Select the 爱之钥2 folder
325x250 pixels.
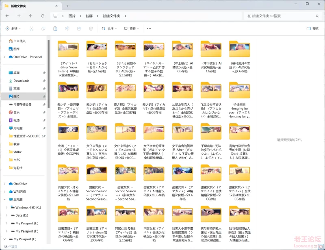(x=125, y=98)
